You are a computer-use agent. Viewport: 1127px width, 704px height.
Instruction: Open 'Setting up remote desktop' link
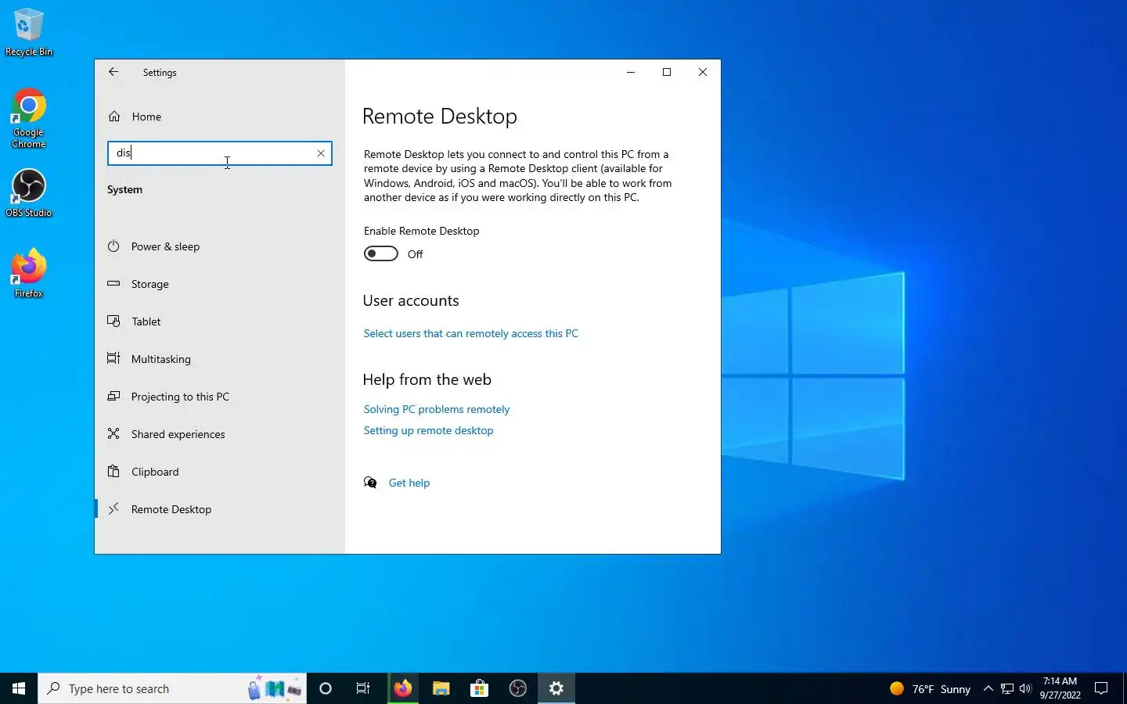click(x=428, y=430)
